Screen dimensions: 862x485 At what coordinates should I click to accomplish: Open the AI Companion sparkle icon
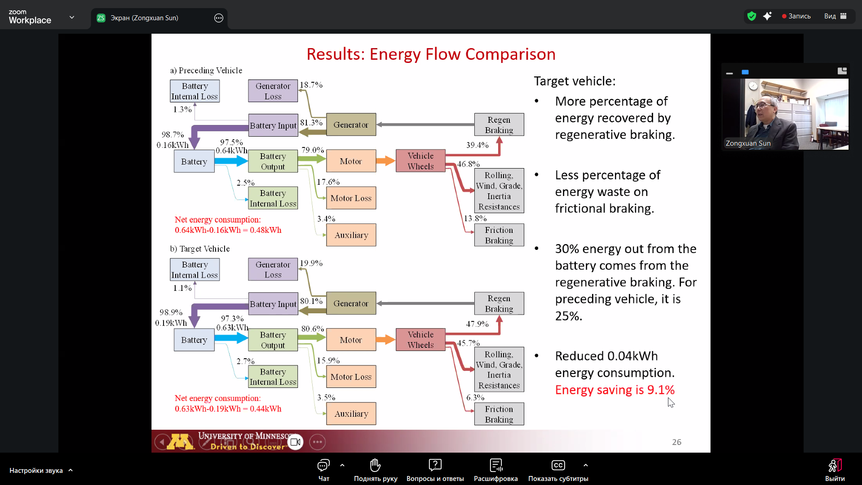click(767, 16)
